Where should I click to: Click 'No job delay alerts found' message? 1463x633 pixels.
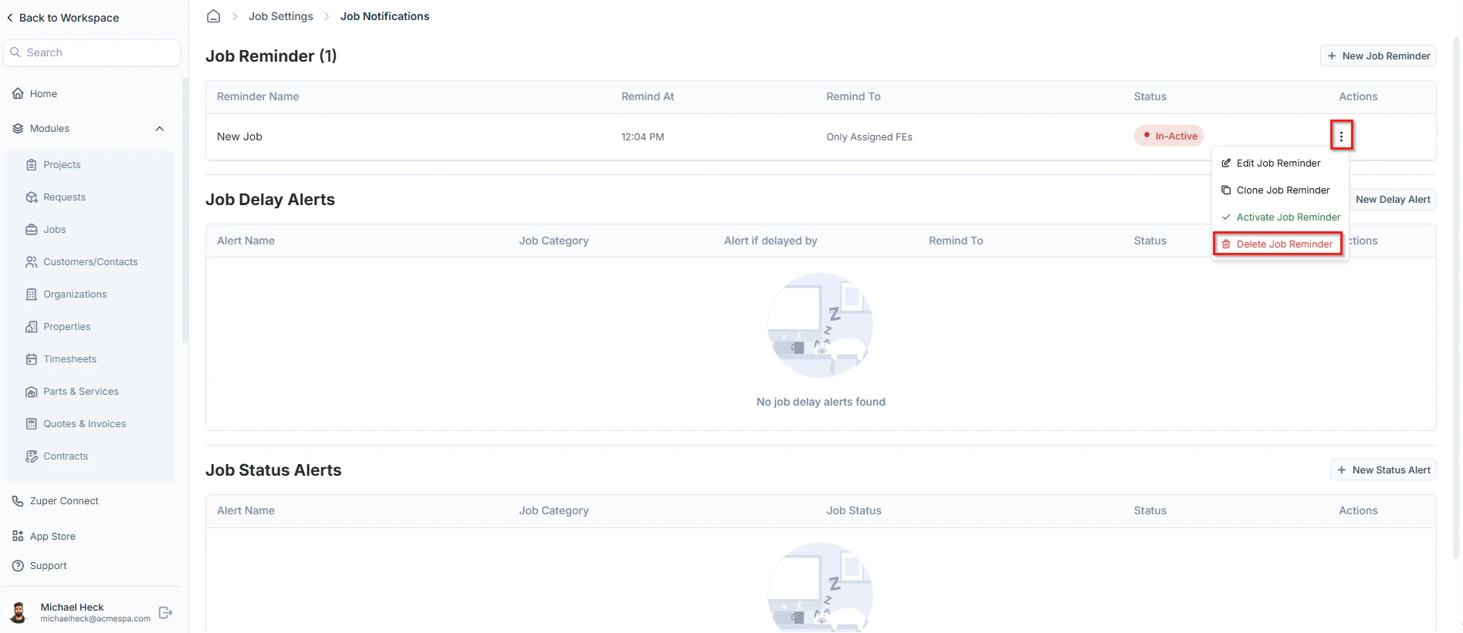(821, 402)
